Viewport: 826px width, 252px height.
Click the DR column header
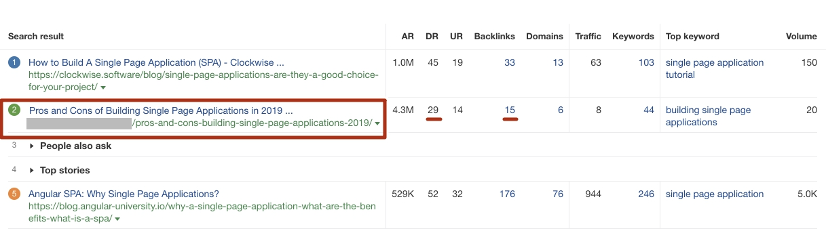coord(432,36)
